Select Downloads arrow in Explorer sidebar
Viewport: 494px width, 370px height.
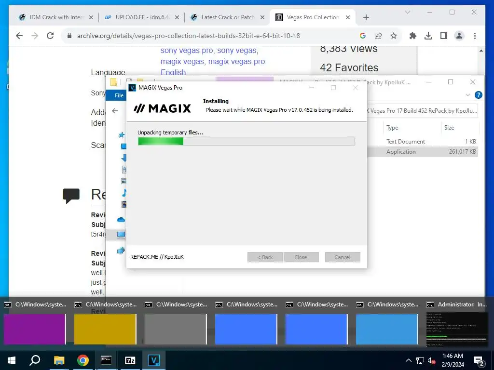click(x=124, y=158)
